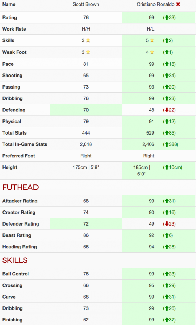Click the Heading Rating row label
Viewport: 196px width, 325px height.
[19, 247]
